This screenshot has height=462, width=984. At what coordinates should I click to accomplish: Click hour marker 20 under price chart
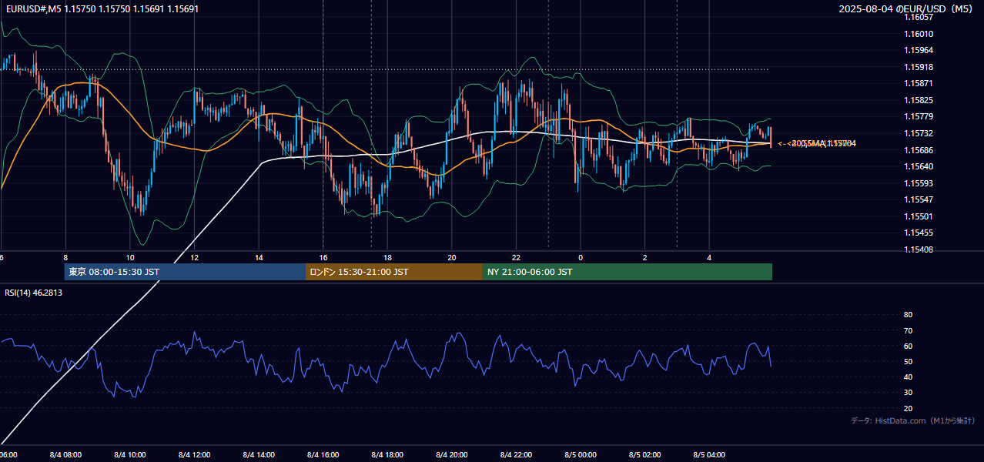(x=452, y=258)
